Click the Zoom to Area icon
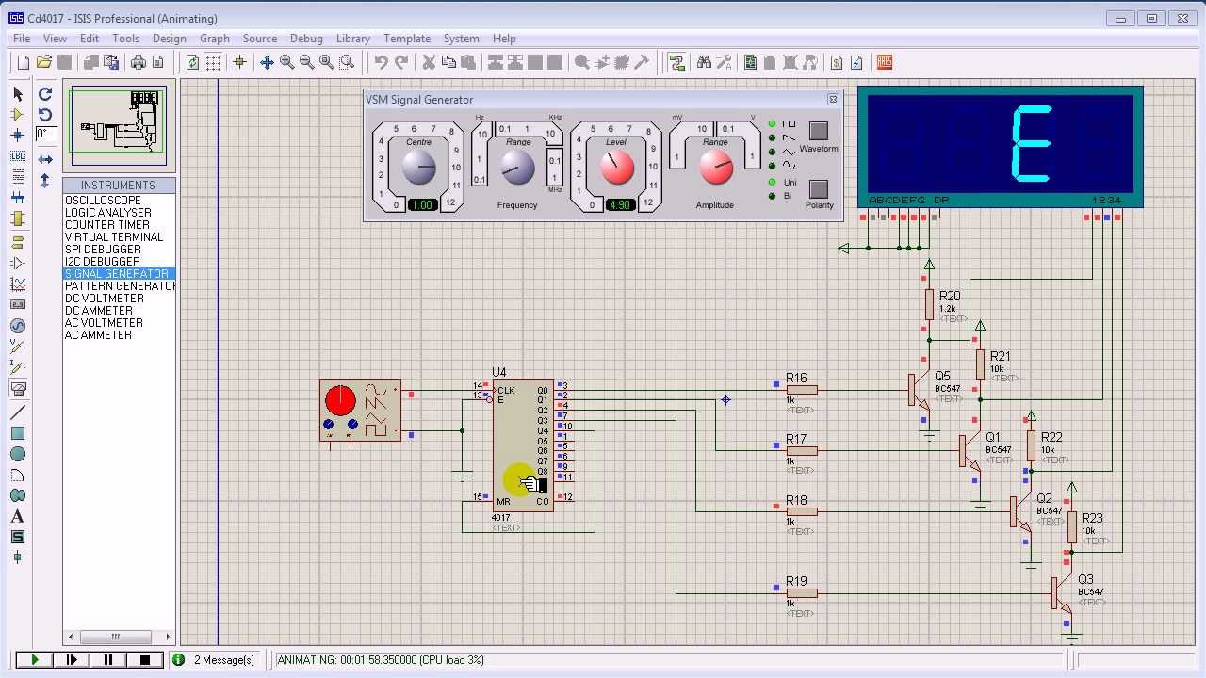Image resolution: width=1206 pixels, height=678 pixels. pos(347,62)
